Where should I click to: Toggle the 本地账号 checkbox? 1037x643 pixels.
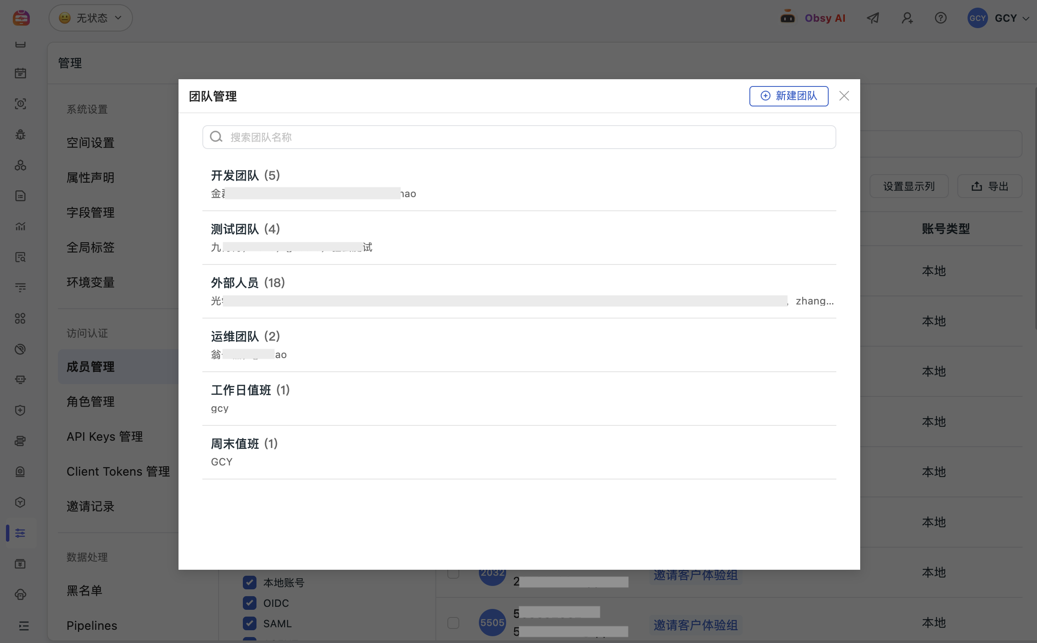click(x=250, y=583)
